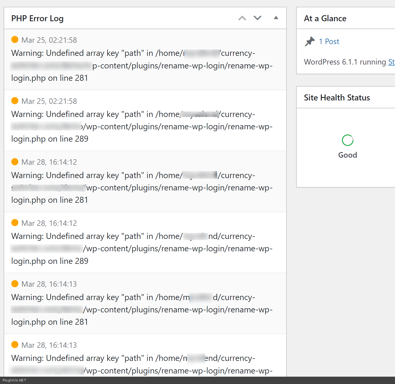Click first Mar 25 warning message, line 281
Image resolution: width=395 pixels, height=384 pixels.
tap(142, 66)
